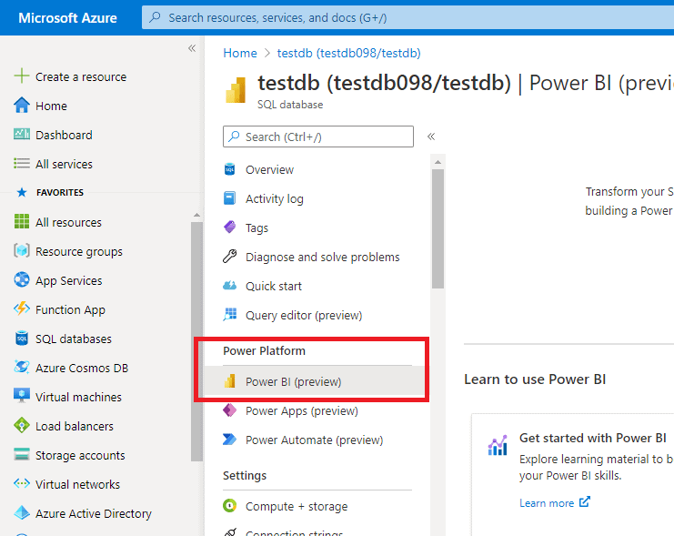Image resolution: width=674 pixels, height=536 pixels.
Task: Click the Power Platform section header
Action: (x=264, y=350)
